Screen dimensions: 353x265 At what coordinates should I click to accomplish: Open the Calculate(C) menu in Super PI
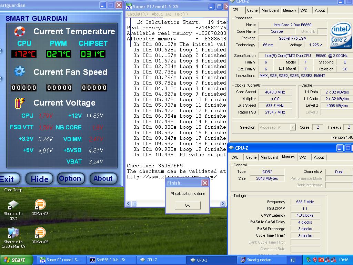coord(137,14)
